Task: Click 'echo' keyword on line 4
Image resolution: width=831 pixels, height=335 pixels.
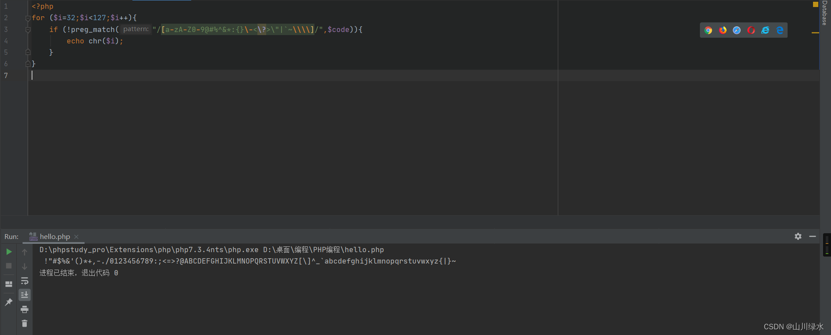Action: [75, 41]
